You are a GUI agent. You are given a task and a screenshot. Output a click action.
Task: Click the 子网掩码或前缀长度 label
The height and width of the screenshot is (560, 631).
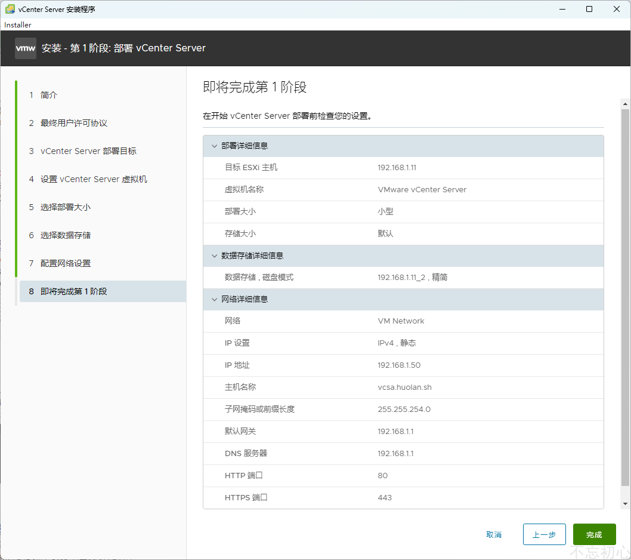click(x=259, y=410)
